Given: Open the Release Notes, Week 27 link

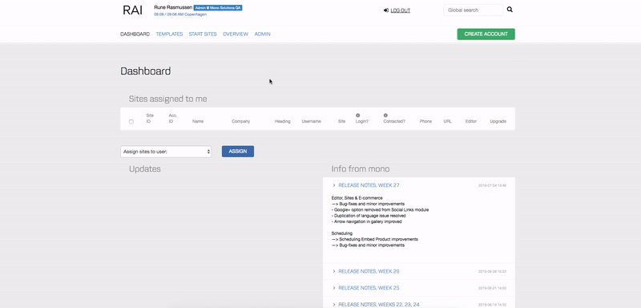Looking at the screenshot, I should coord(369,185).
